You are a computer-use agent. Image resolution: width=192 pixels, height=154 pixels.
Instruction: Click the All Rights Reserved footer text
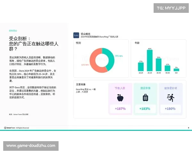coord(22,128)
